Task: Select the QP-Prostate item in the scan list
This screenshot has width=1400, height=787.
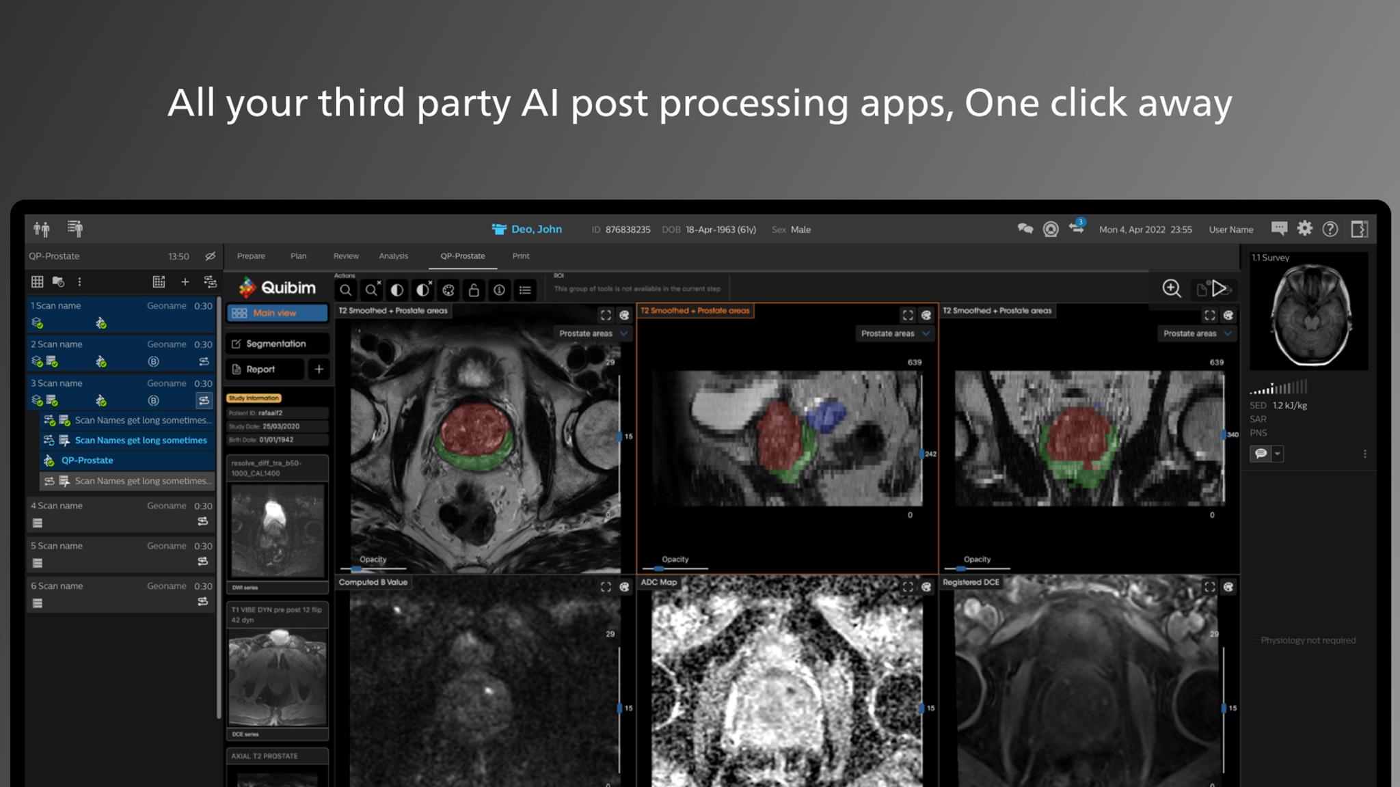Action: 128,460
